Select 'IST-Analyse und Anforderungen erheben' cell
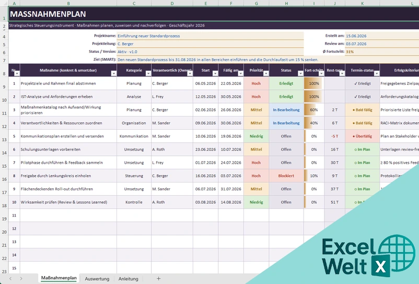419x284 pixels. point(68,97)
